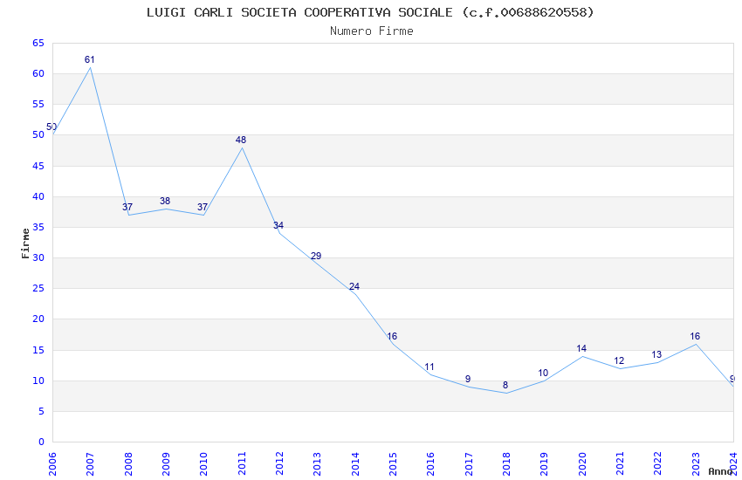Select the 48 peak value at 2011
Screen dimensions: 742x480
[x=241, y=140]
